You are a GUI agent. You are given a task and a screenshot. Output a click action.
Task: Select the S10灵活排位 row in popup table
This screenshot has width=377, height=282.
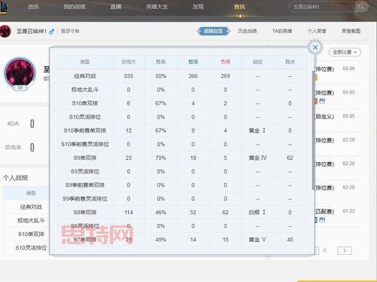click(x=182, y=117)
